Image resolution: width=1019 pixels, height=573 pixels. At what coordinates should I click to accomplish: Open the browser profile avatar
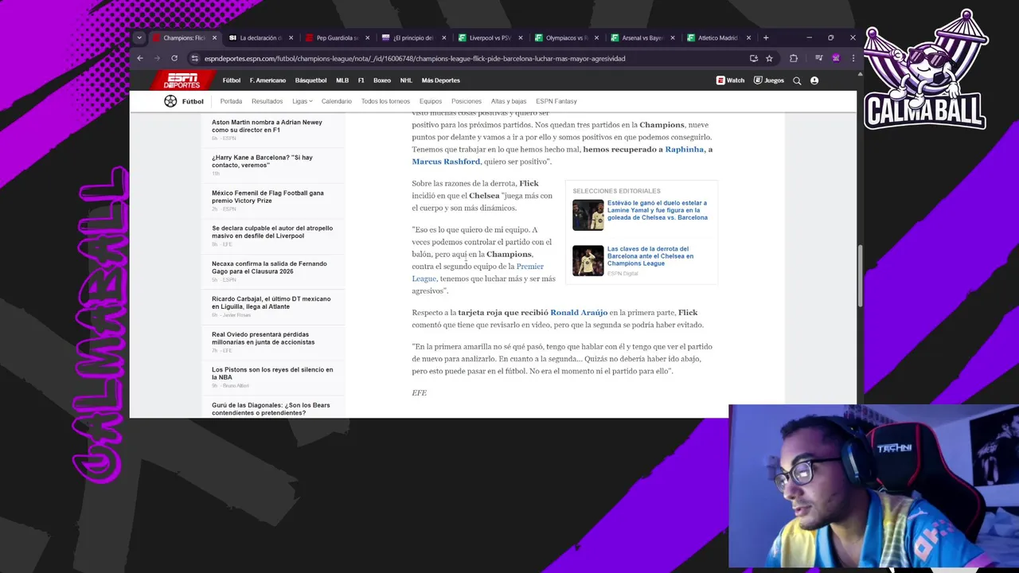click(x=836, y=58)
